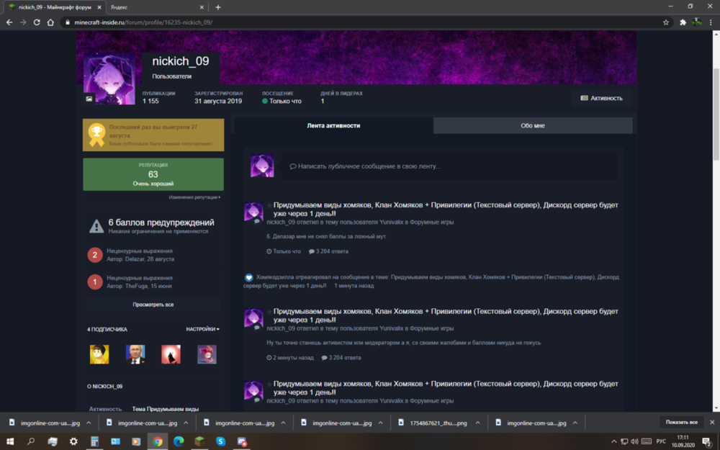This screenshot has height=450, width=720.
Task: Open the Chrome extensions puzzle icon
Action: tap(683, 22)
